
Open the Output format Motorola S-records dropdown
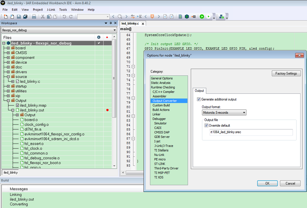pyautogui.click(x=224, y=113)
